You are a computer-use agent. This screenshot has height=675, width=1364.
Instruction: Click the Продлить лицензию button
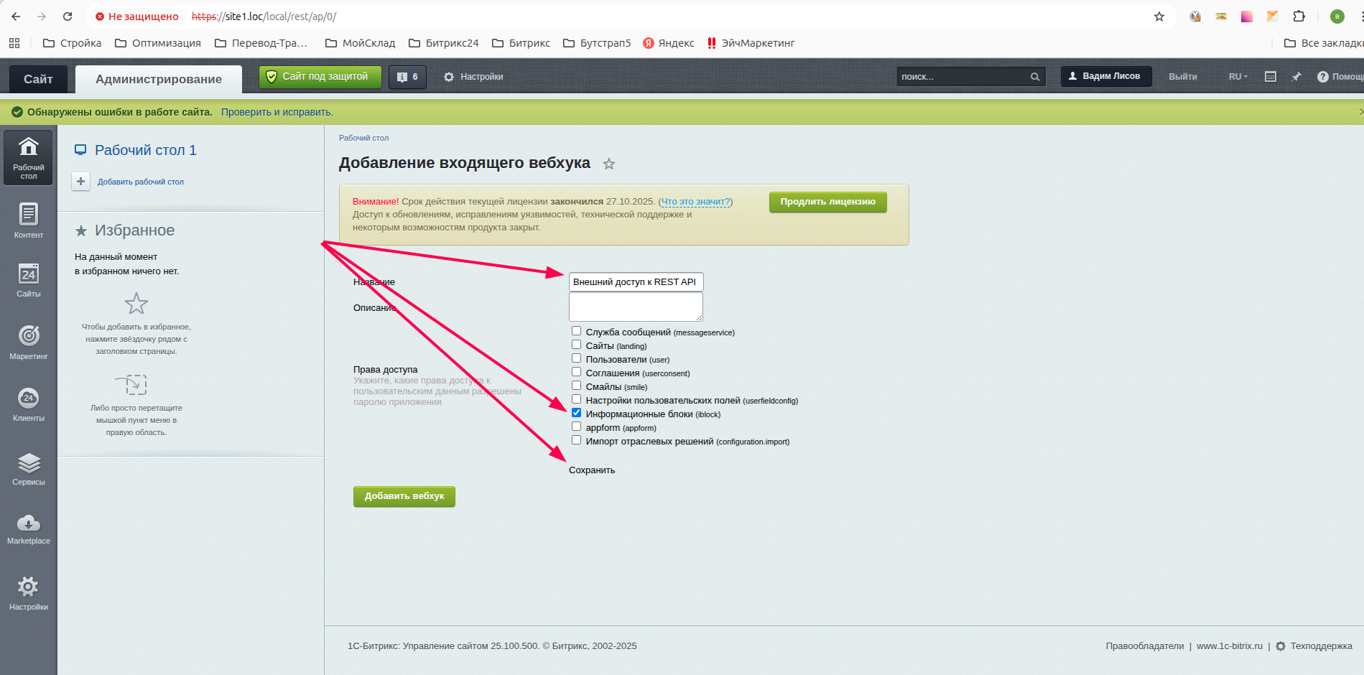click(x=827, y=202)
